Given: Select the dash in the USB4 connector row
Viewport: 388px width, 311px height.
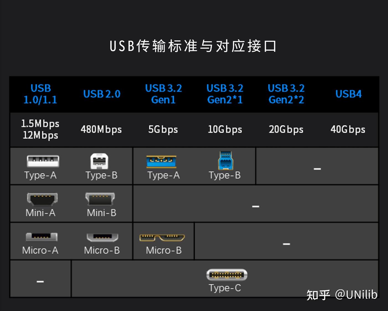Looking at the screenshot, I should (317, 168).
